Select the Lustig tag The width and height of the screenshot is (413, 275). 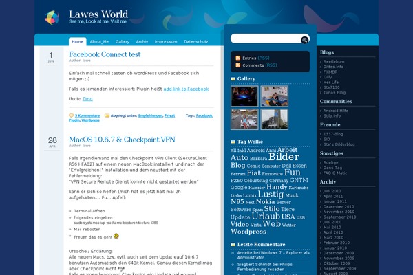coord(271,194)
